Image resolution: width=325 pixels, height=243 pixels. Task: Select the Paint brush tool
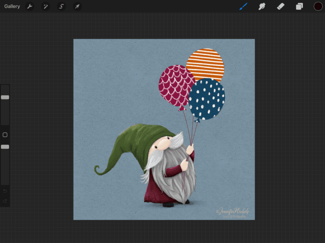[243, 6]
